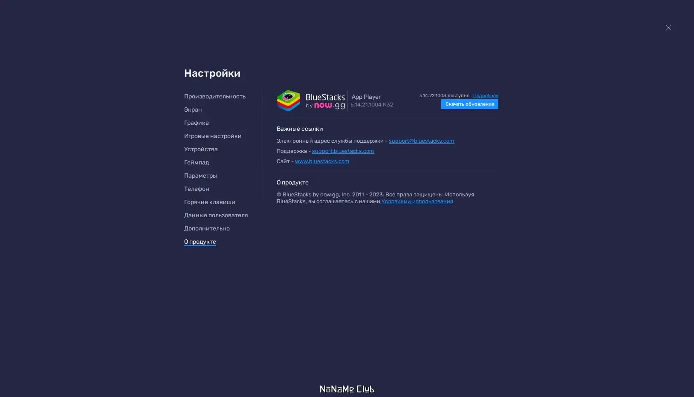
Task: Switch to the Дополнительно section
Action: pyautogui.click(x=207, y=228)
